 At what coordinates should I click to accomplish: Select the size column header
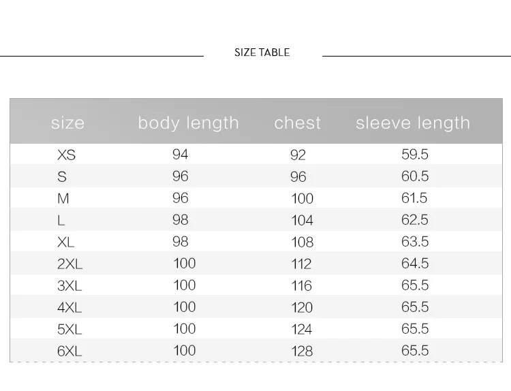pyautogui.click(x=67, y=123)
